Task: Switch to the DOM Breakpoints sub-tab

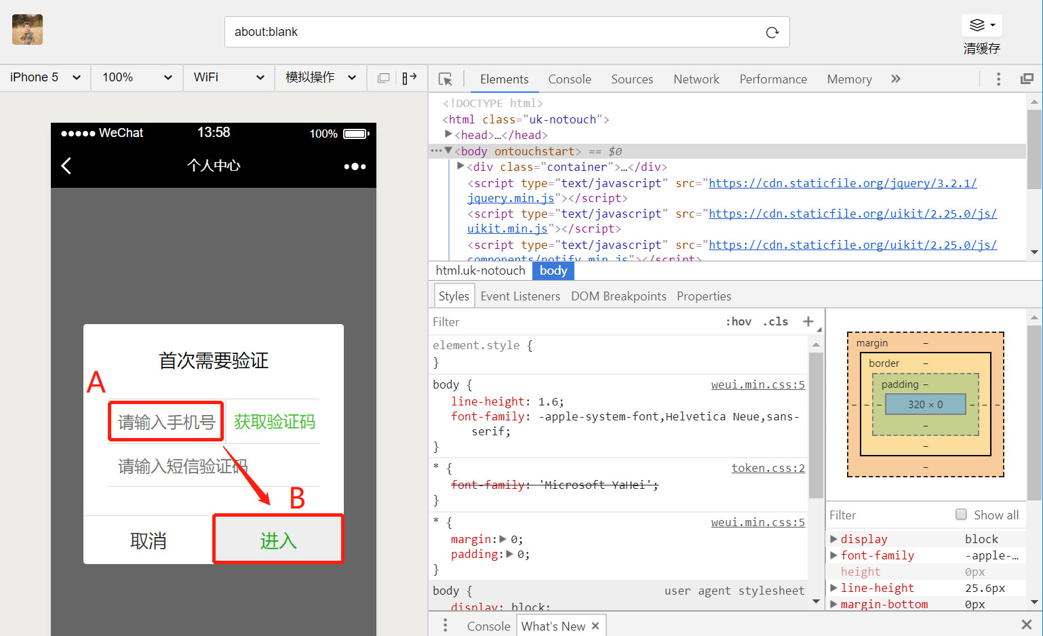Action: tap(618, 296)
